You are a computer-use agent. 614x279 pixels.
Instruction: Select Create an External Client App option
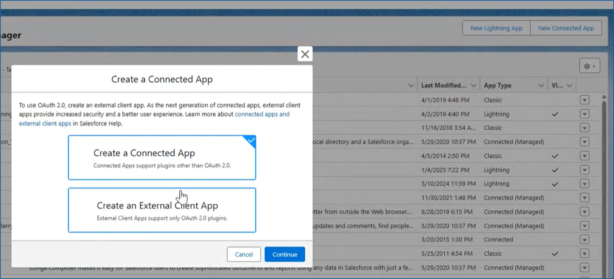162,210
